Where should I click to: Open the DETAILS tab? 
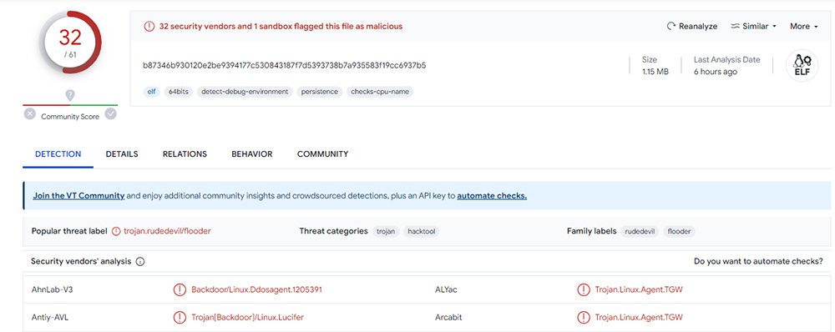pos(122,154)
